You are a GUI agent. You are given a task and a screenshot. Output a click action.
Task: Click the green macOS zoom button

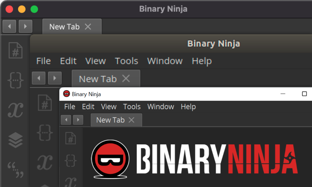click(34, 9)
